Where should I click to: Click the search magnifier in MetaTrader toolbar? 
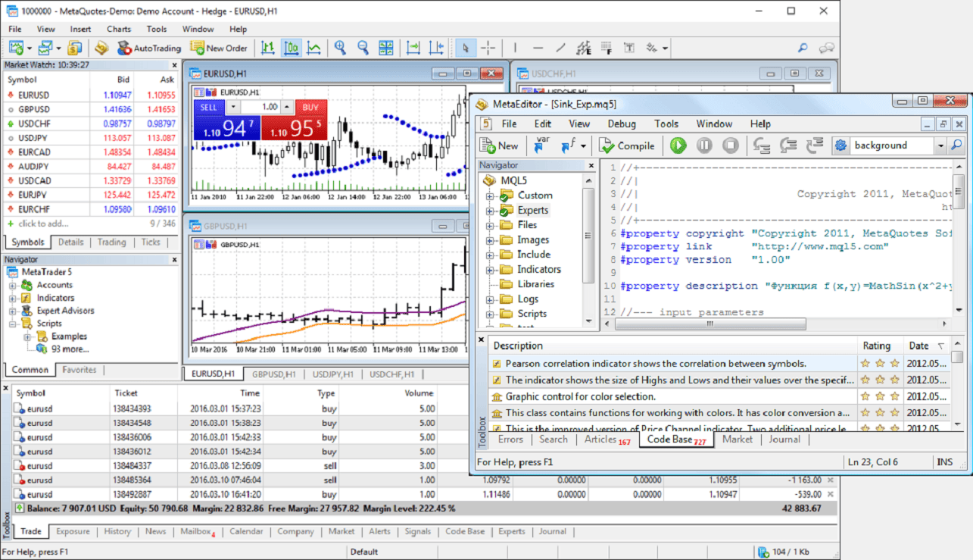click(x=803, y=48)
